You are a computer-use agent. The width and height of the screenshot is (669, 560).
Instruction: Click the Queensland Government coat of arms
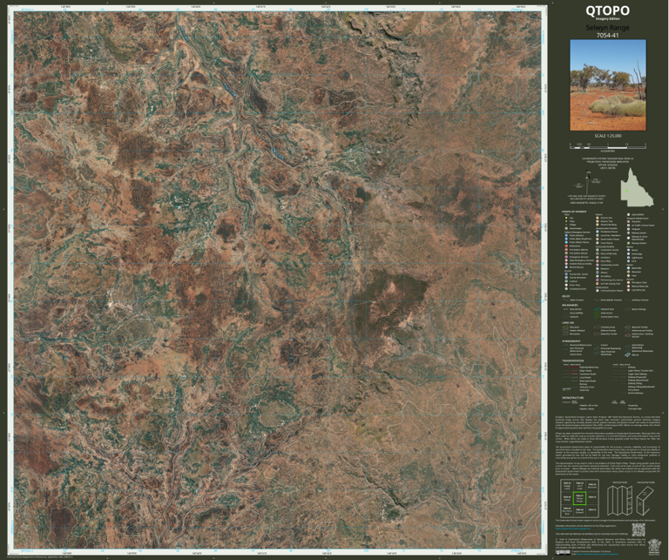point(654,547)
